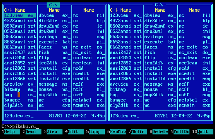
Task: Select evileye ns_ in left panel
Action: coord(54,37)
